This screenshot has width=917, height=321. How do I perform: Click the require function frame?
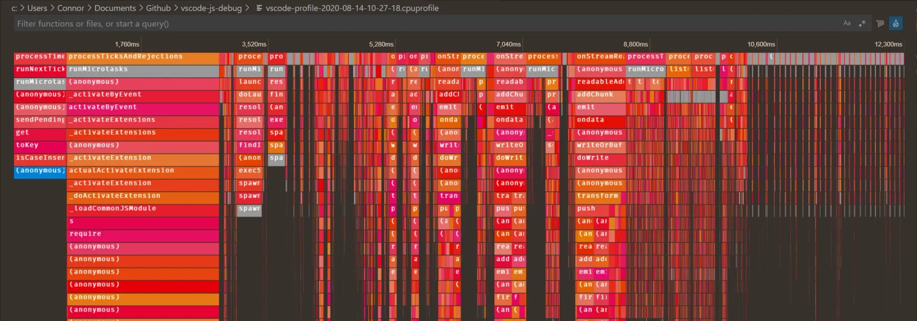(143, 235)
